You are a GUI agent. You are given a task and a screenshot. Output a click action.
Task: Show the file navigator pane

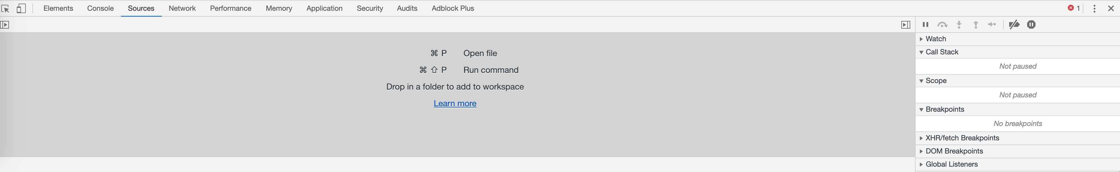point(5,25)
